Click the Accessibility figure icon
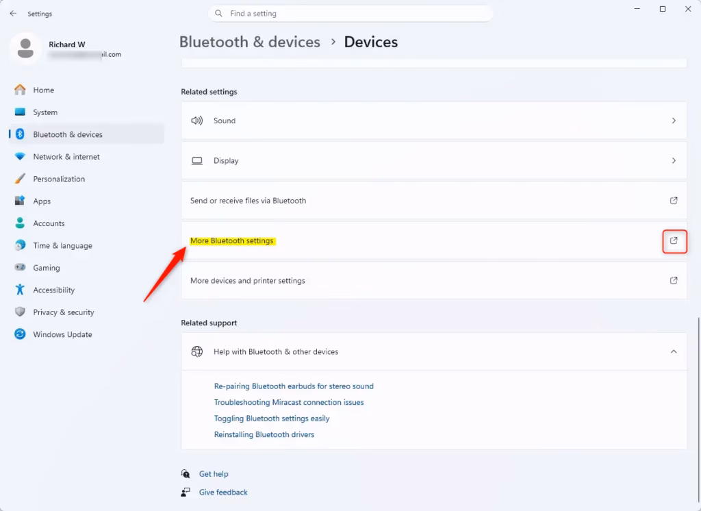The width and height of the screenshot is (701, 511). pos(20,290)
